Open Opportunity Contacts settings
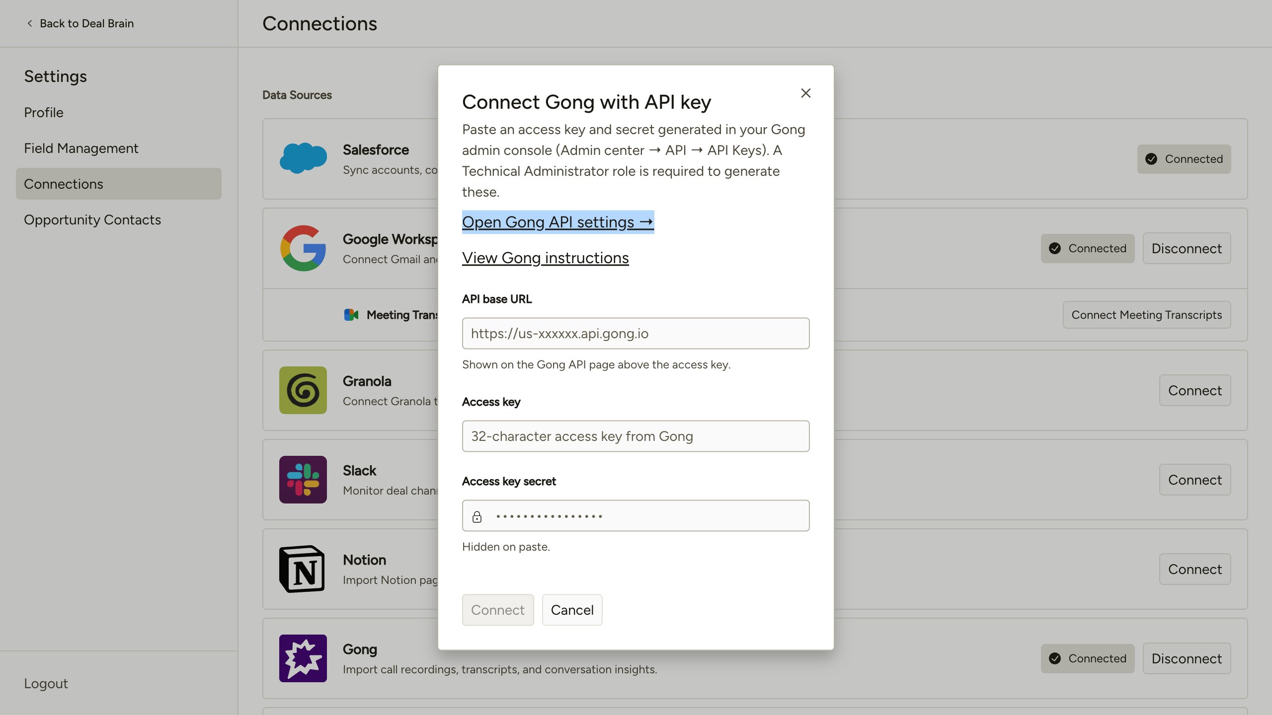Screen dimensions: 1272x715 92,219
